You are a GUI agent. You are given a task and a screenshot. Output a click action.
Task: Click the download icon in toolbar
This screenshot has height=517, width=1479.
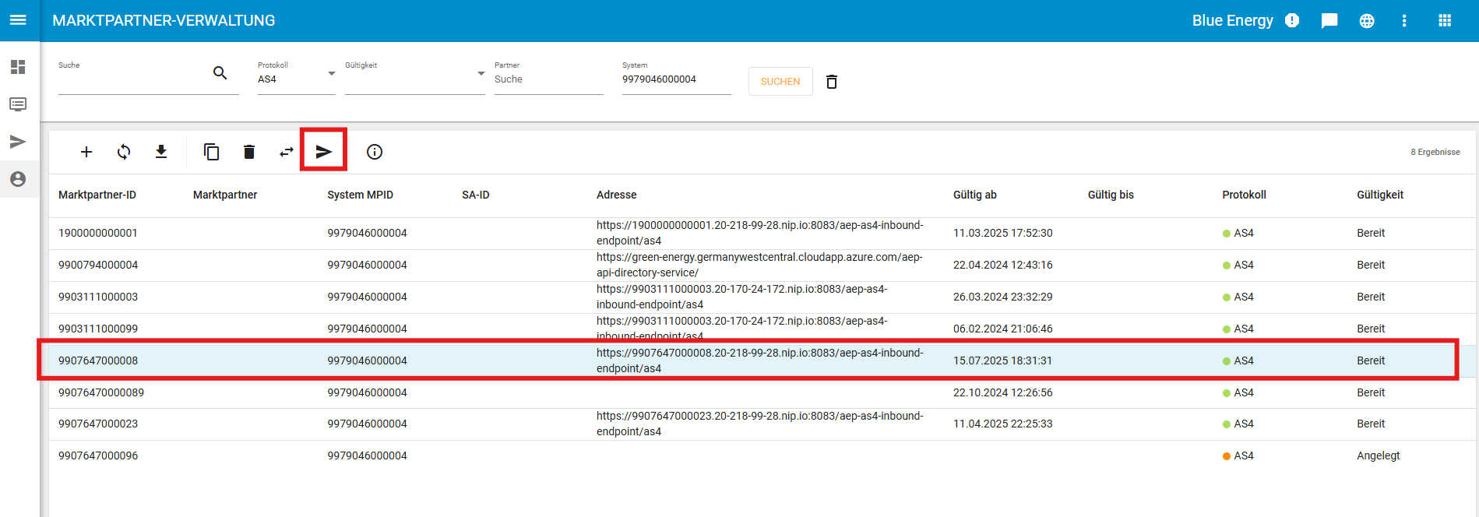161,152
